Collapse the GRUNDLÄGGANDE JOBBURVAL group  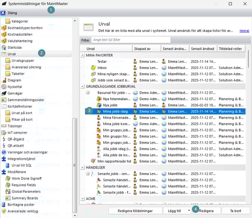(x=83, y=86)
